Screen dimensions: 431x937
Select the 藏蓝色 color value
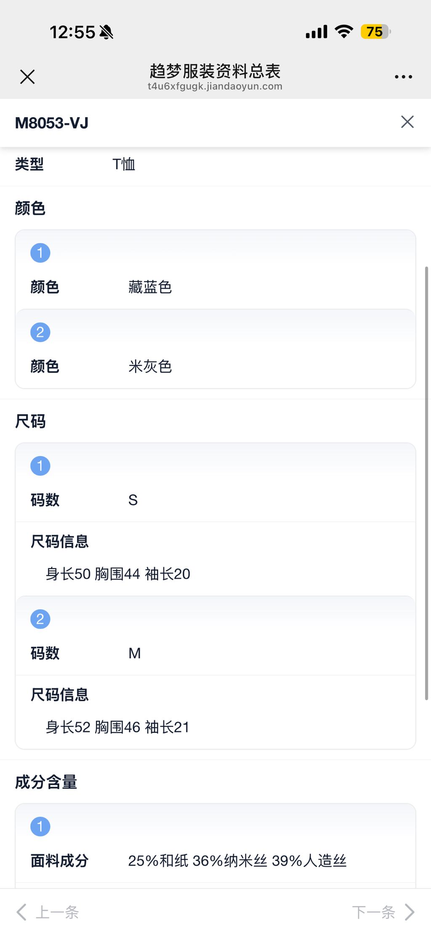coord(150,287)
